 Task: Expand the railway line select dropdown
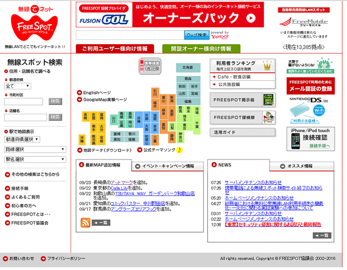pyautogui.click(x=35, y=149)
